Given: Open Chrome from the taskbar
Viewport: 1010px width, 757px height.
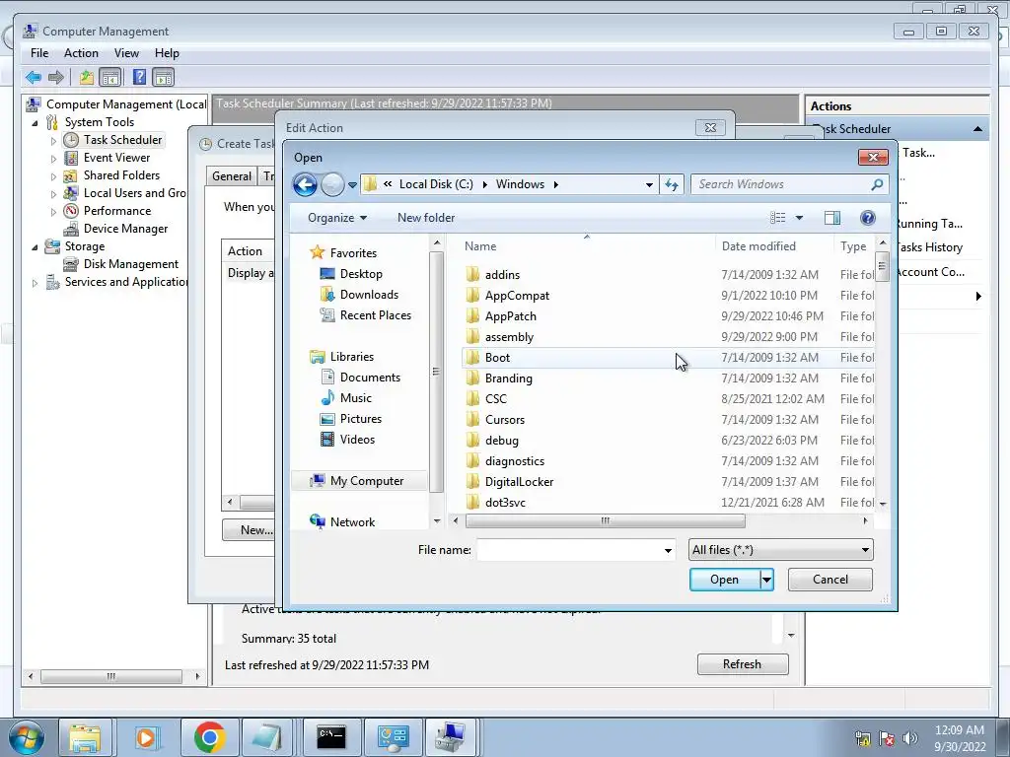Looking at the screenshot, I should point(209,737).
